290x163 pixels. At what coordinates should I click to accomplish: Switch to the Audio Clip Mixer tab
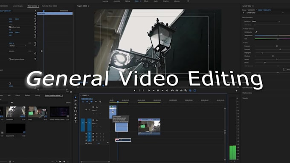click(49, 6)
